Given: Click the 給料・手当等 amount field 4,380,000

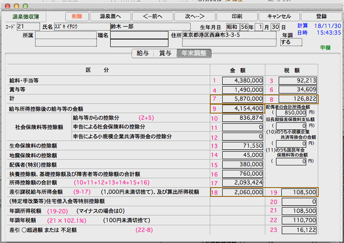Looking at the screenshot, I should coord(243,81).
